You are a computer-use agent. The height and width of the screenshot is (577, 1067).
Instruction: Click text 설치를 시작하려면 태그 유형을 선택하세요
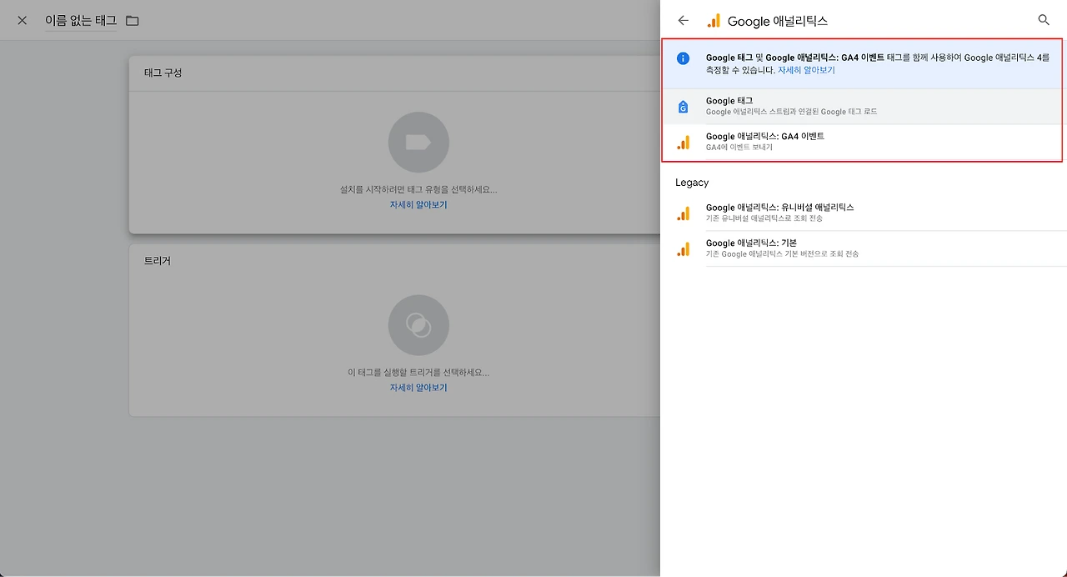(x=418, y=190)
